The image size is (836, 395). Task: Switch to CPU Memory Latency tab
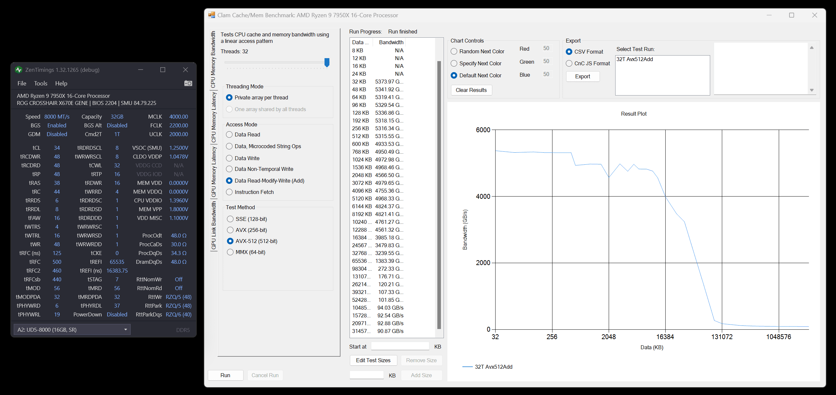point(214,117)
